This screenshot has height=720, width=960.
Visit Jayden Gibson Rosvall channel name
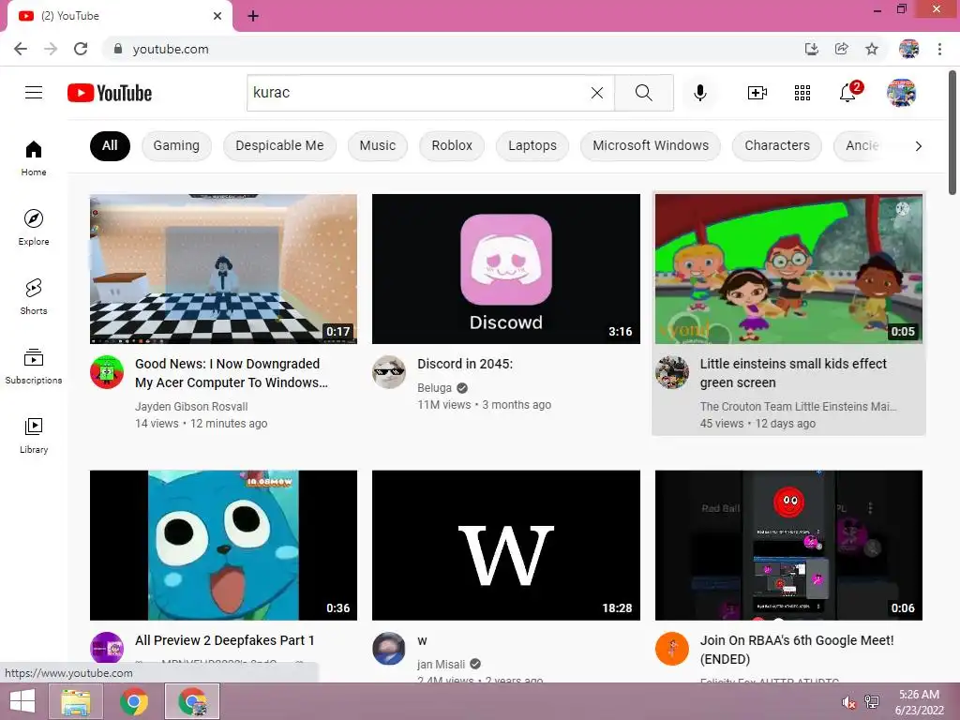coord(191,407)
